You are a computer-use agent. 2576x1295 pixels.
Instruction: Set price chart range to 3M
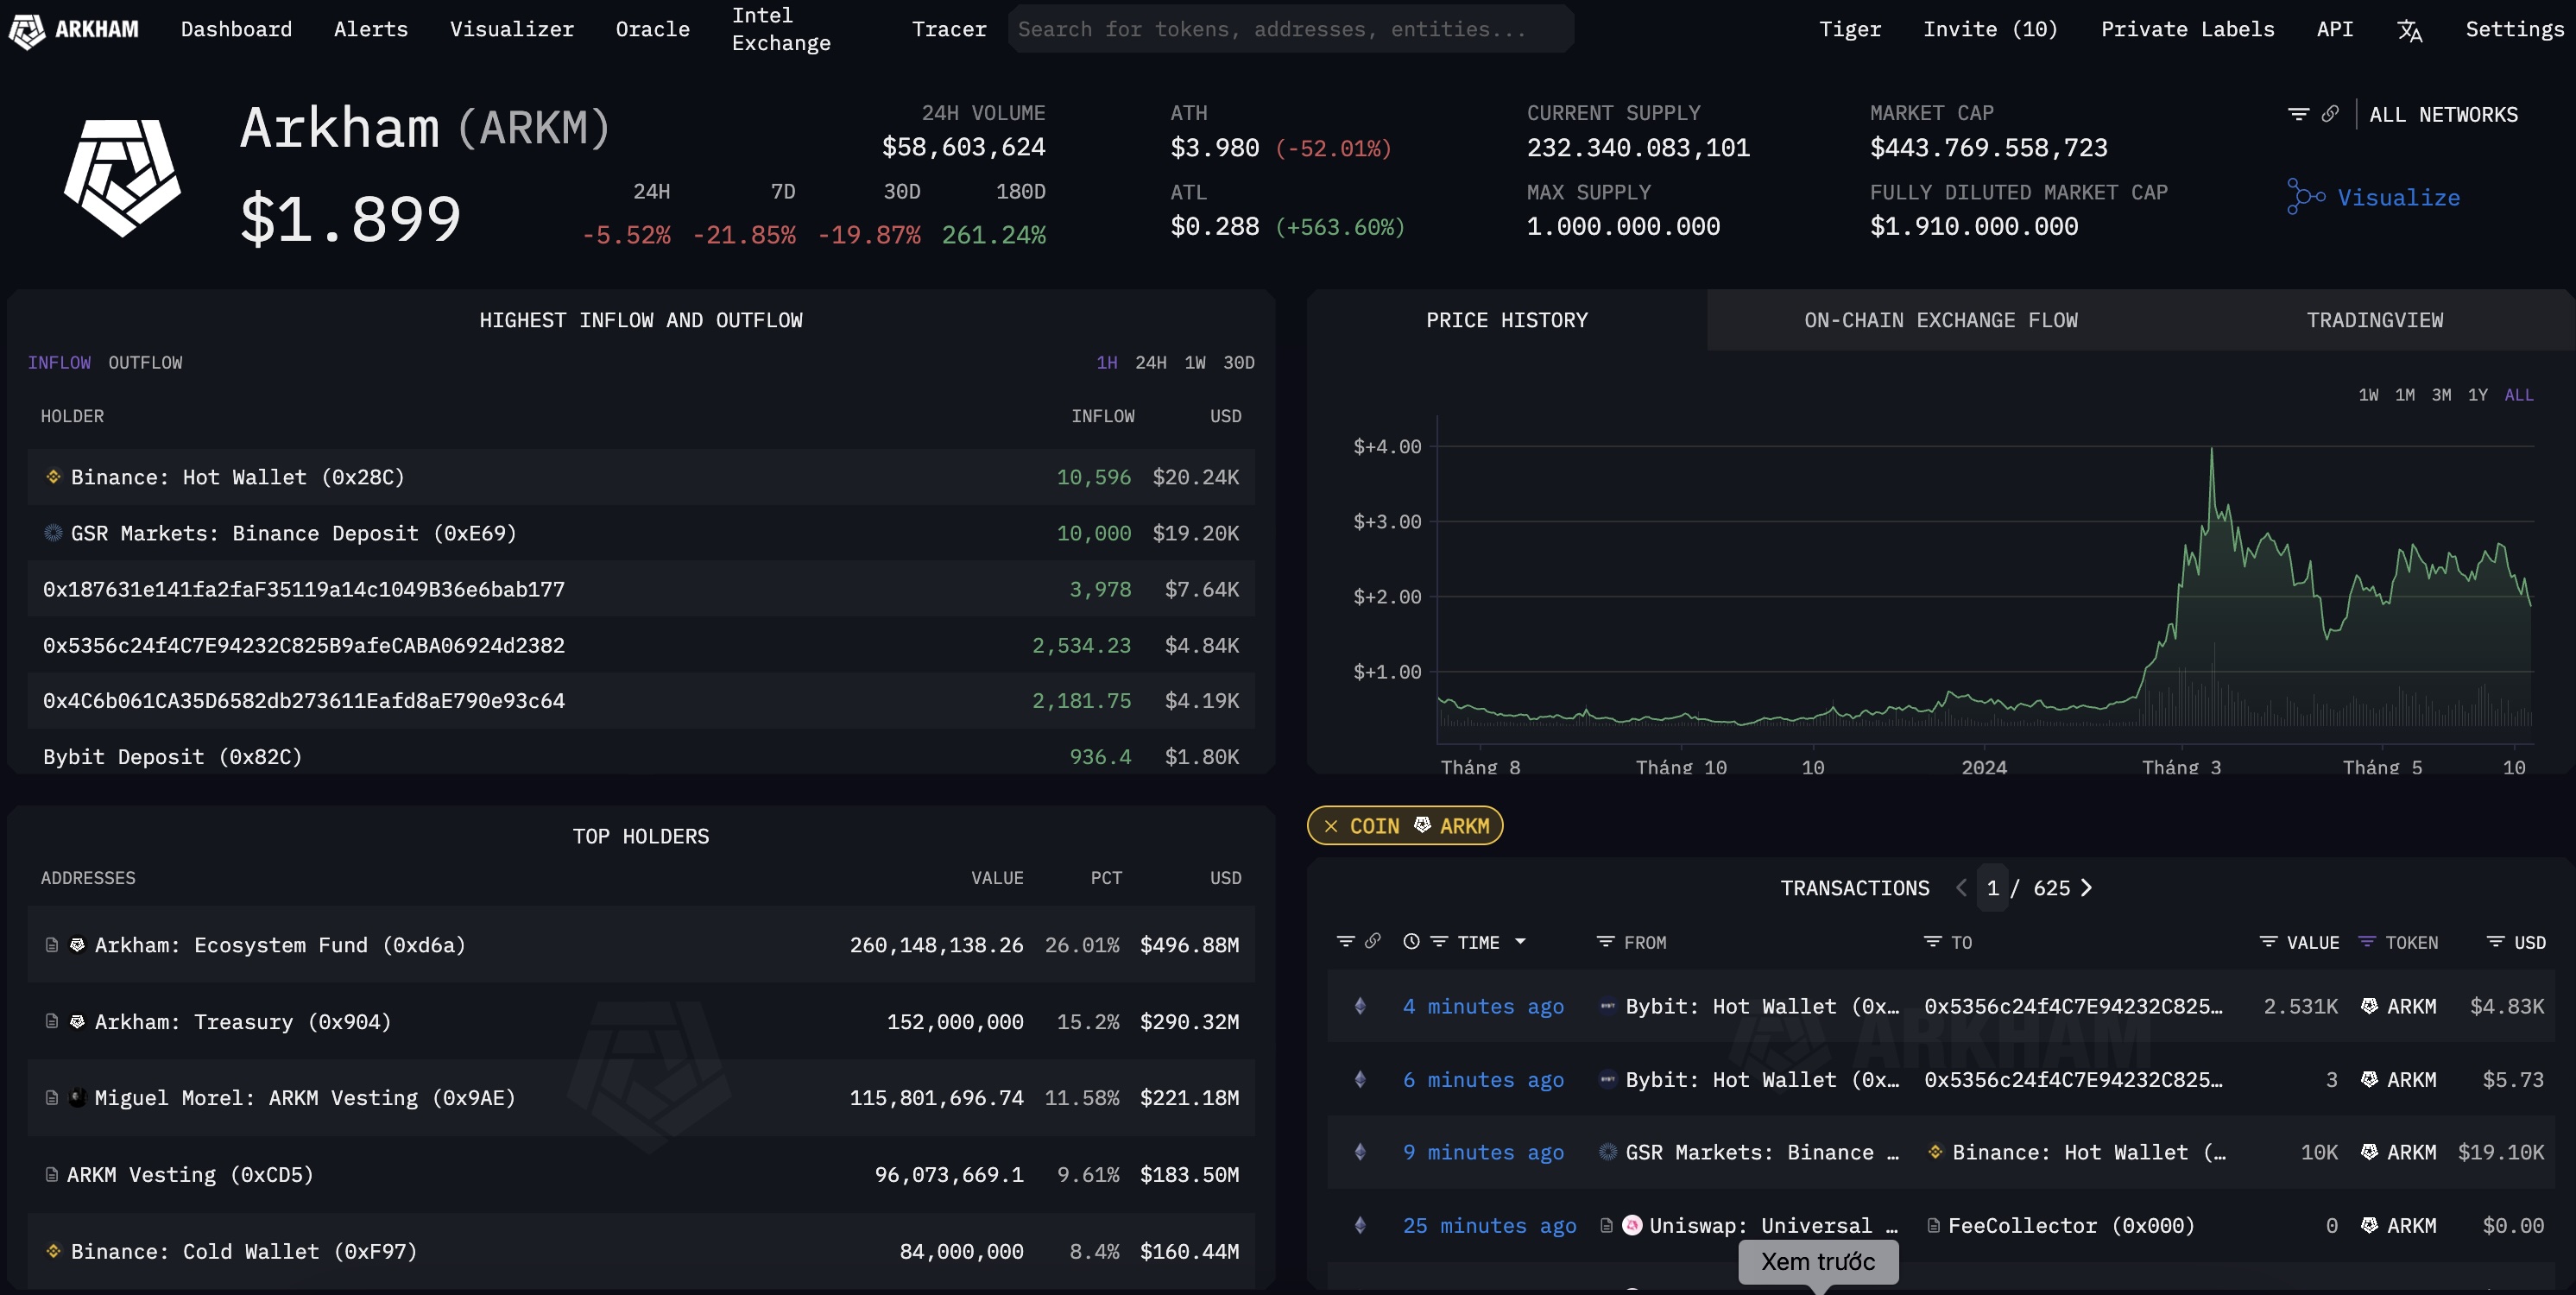[x=2441, y=395]
